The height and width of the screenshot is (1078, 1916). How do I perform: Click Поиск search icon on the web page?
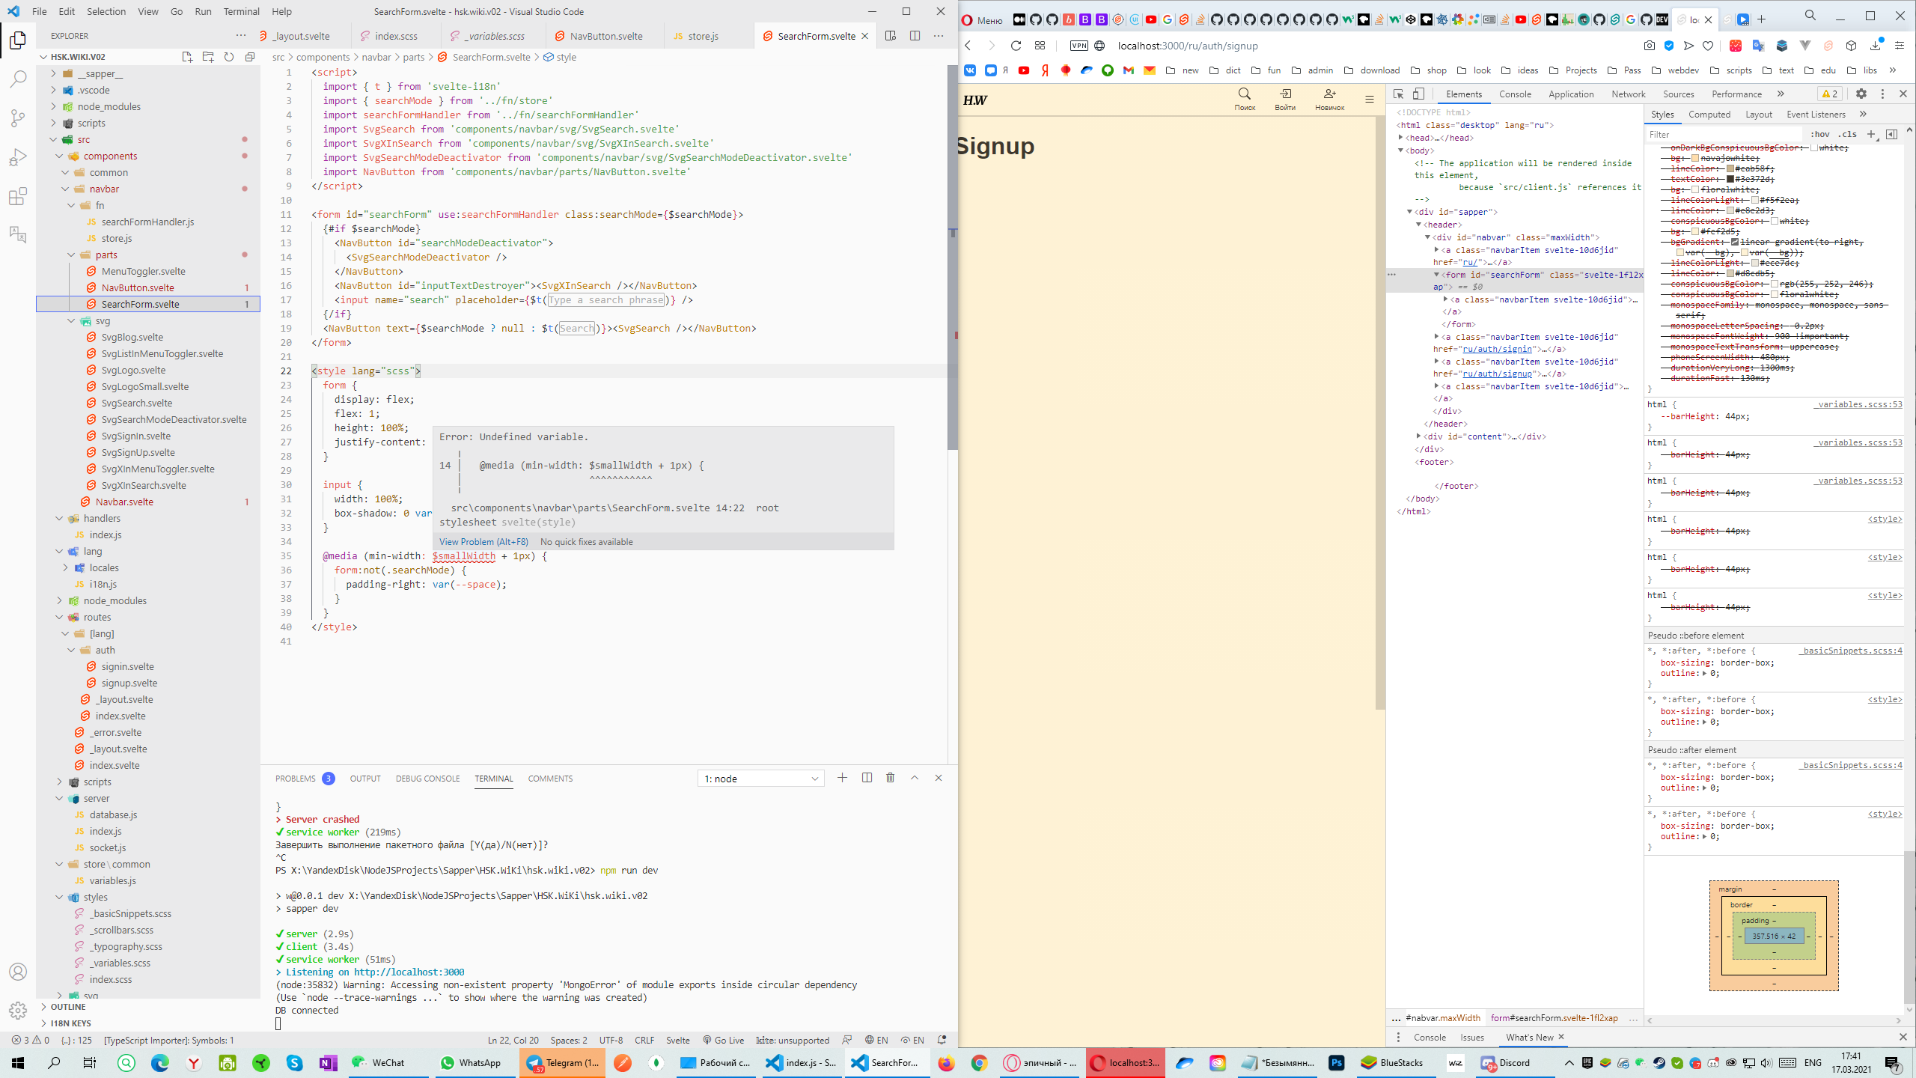coord(1245,99)
